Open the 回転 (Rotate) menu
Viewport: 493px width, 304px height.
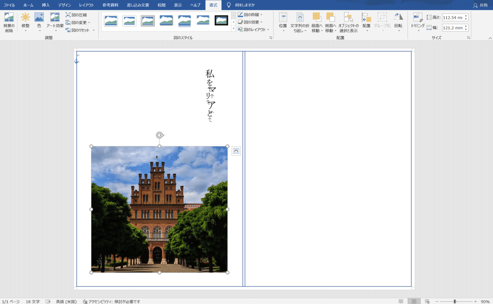[398, 23]
